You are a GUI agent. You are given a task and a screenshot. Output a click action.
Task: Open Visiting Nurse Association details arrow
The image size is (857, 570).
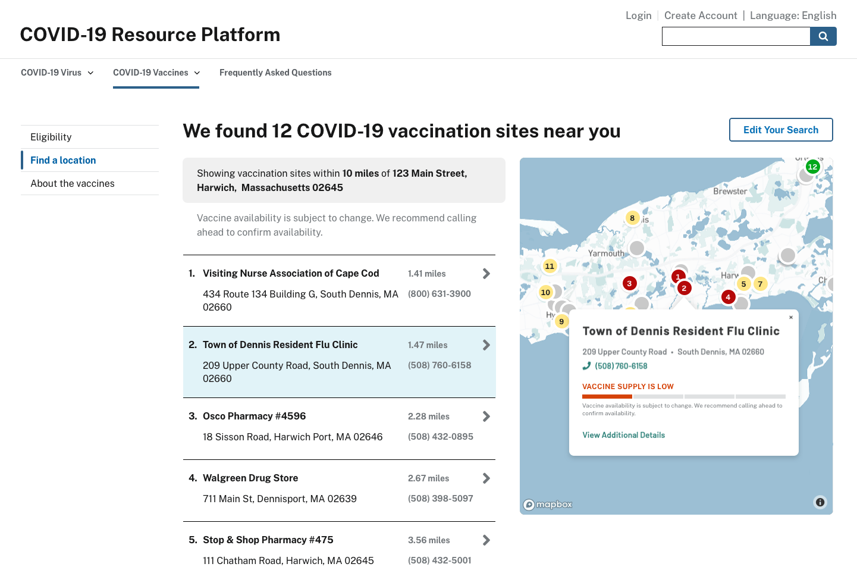[486, 274]
